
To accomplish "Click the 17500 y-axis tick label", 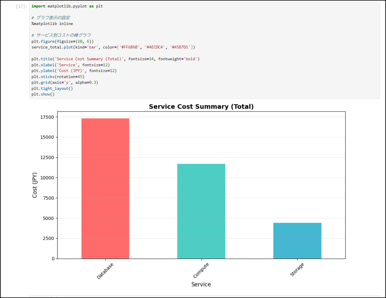I will pyautogui.click(x=47, y=117).
